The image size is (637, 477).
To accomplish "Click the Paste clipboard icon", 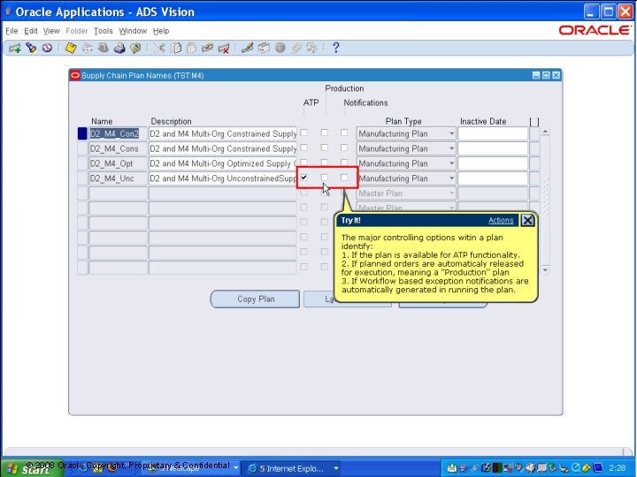I will (x=191, y=49).
